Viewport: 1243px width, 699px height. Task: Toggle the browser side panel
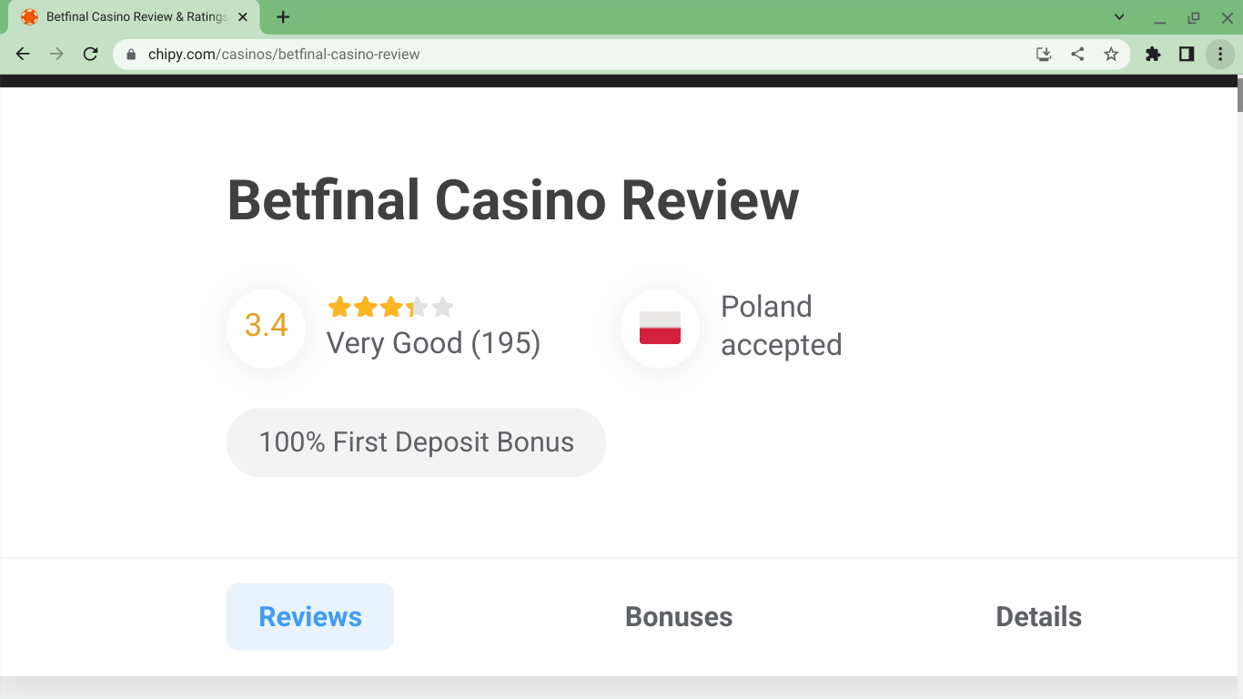pos(1187,55)
